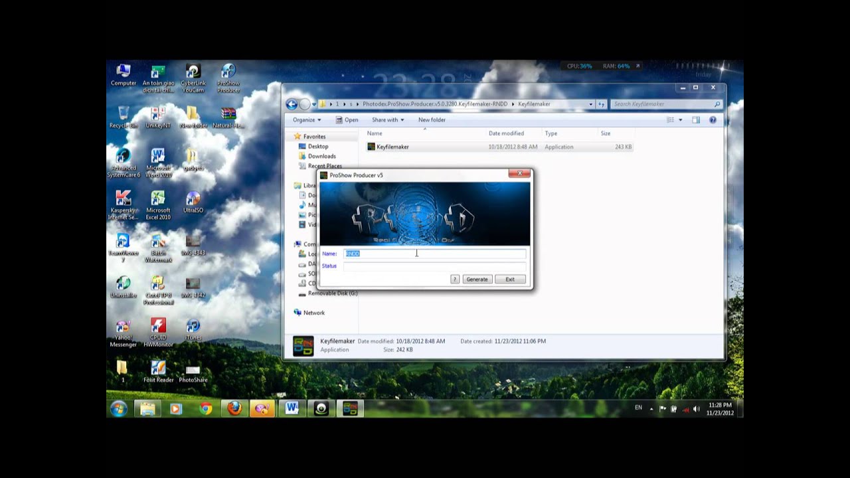Select the Keyfilemaker application file
The height and width of the screenshot is (478, 850).
499,147
